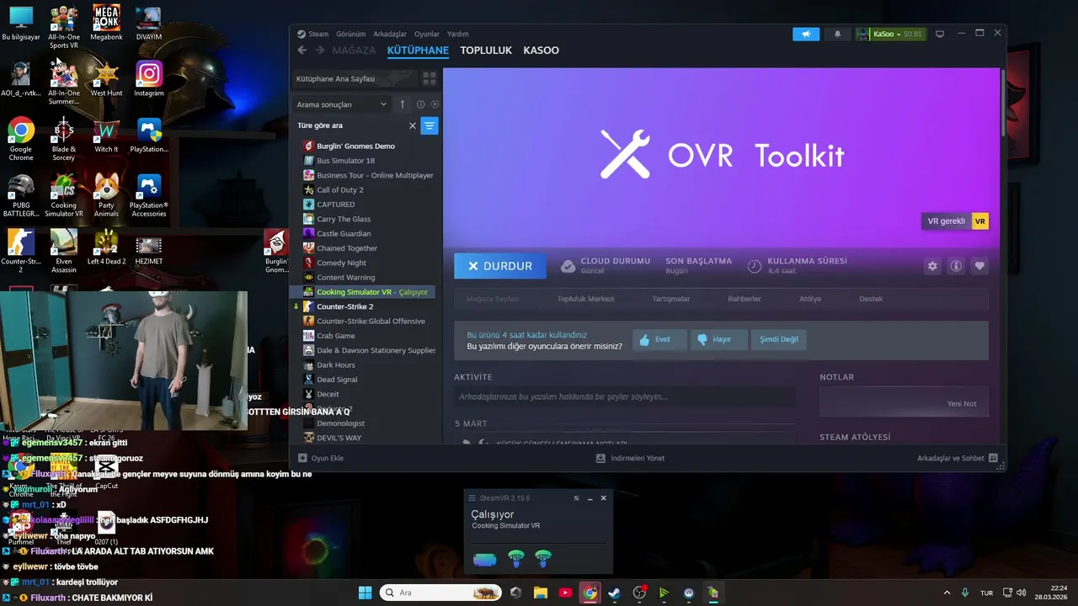Open the Görünüm menu

[x=350, y=34]
